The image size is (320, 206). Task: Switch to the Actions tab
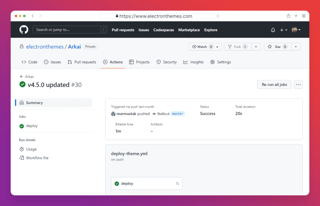pyautogui.click(x=113, y=62)
